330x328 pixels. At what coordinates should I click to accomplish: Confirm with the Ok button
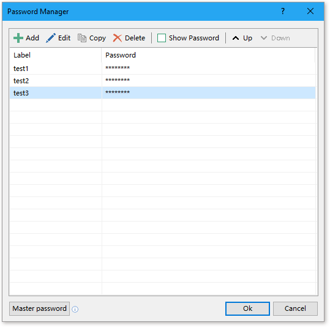[x=247, y=308]
